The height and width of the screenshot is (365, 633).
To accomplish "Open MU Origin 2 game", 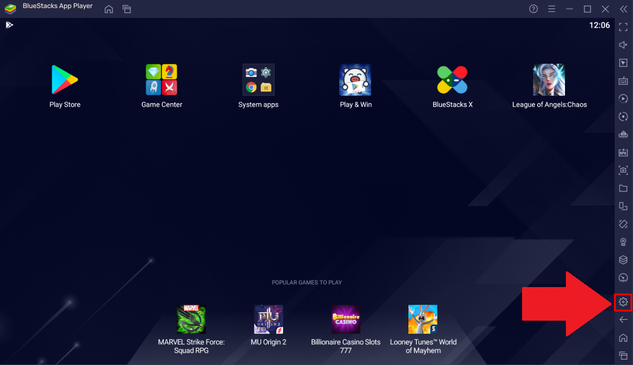I will coord(268,319).
